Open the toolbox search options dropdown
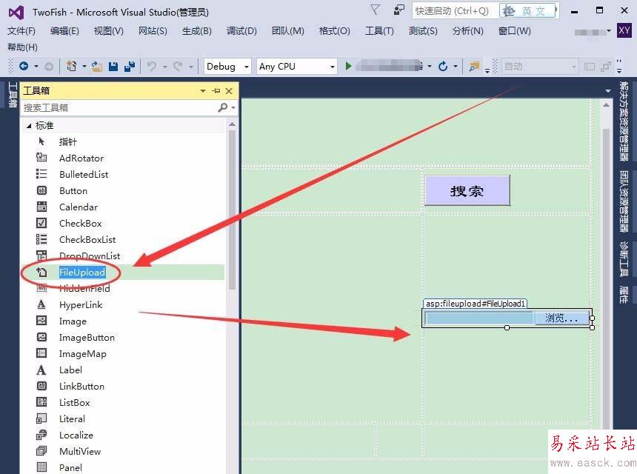 point(233,107)
